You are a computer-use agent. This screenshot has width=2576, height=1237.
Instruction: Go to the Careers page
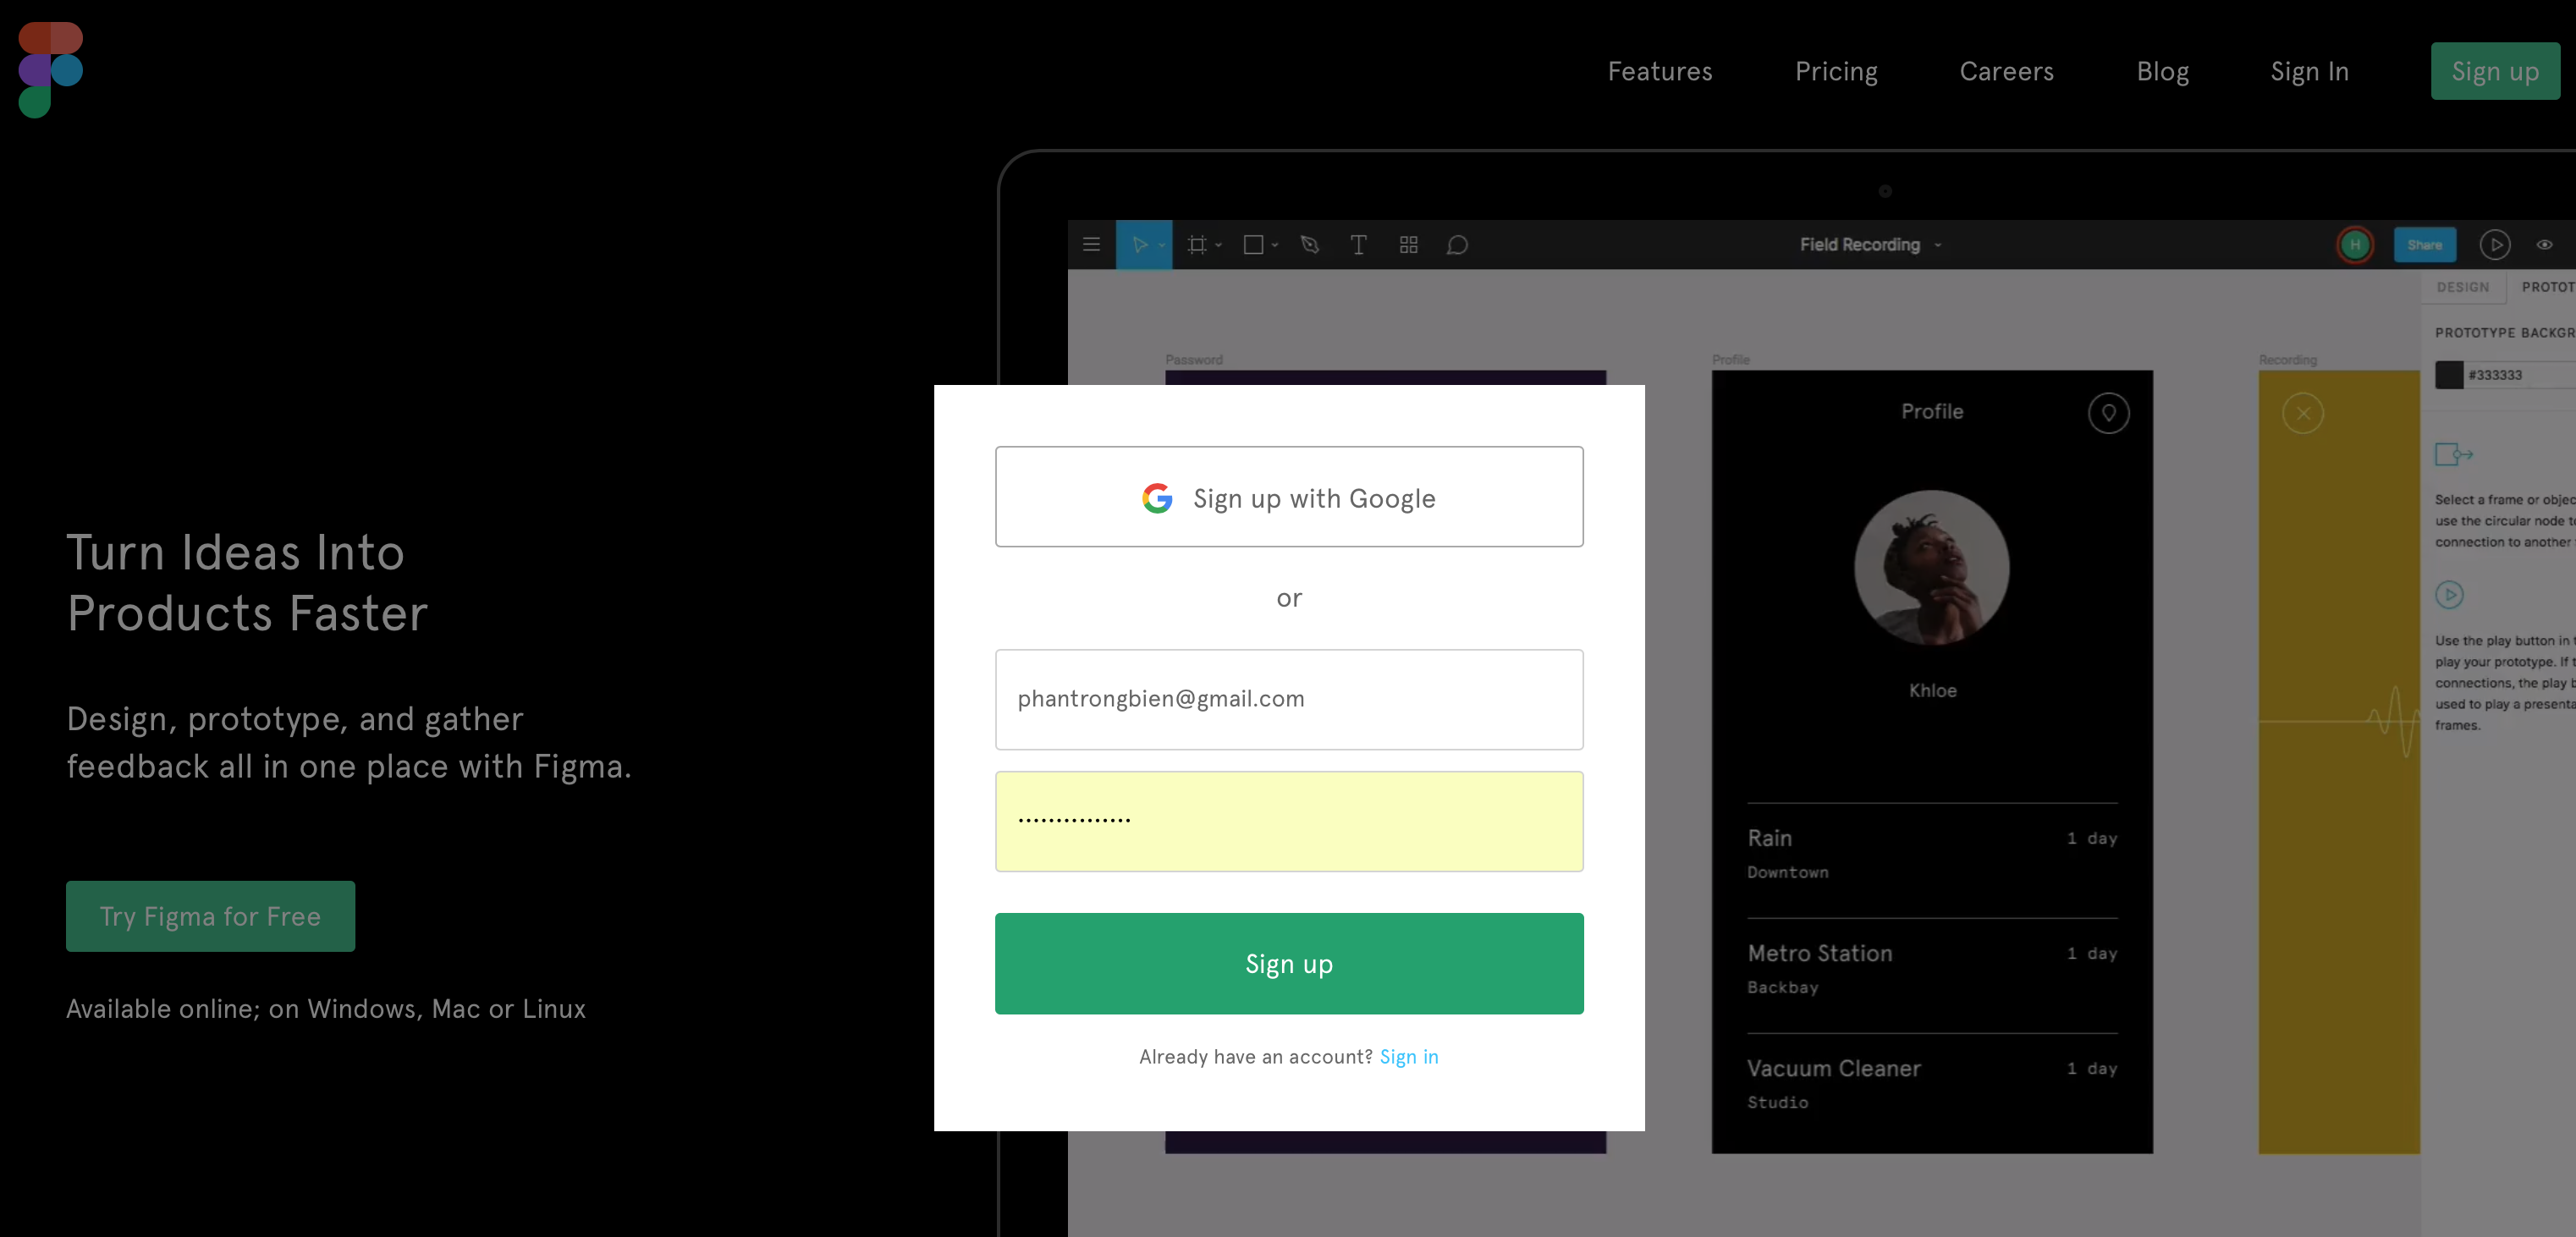click(2006, 71)
